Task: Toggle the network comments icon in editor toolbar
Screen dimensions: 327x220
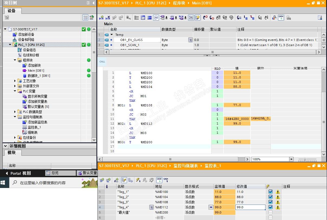Action: tap(156, 18)
